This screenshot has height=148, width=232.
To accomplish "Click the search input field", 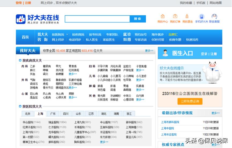I will click(x=97, y=19).
